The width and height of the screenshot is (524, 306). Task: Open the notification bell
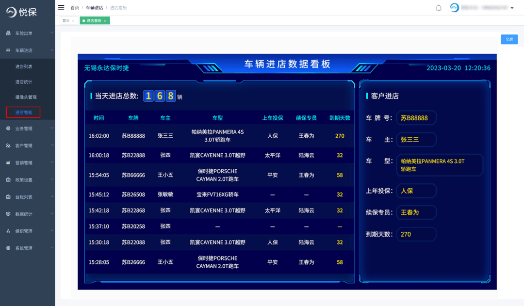[x=439, y=8]
